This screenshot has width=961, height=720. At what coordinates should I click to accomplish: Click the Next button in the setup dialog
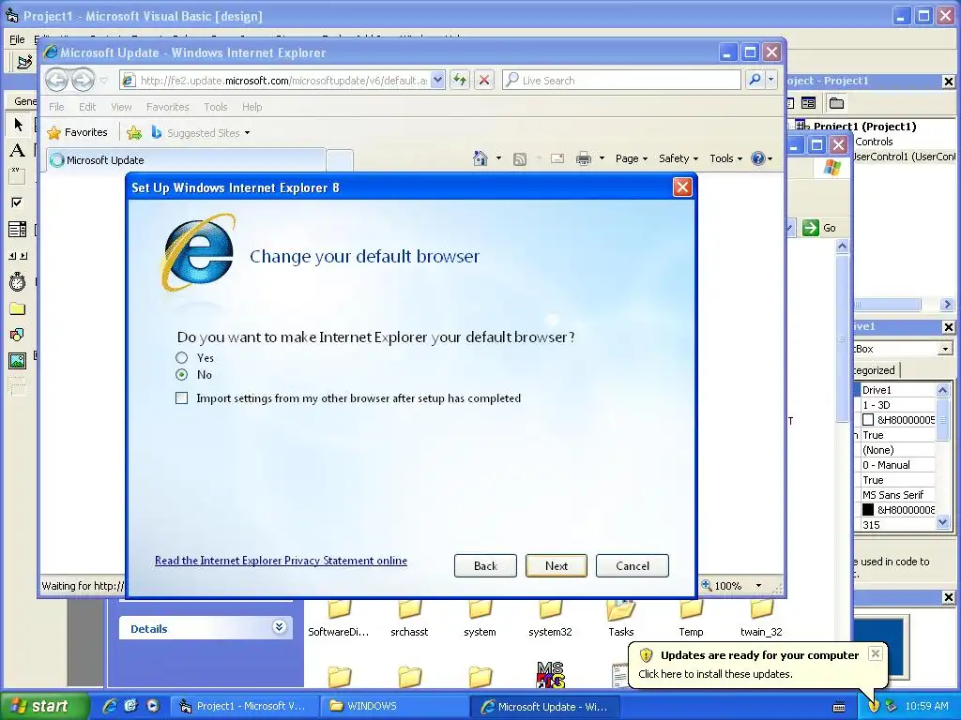pyautogui.click(x=557, y=565)
